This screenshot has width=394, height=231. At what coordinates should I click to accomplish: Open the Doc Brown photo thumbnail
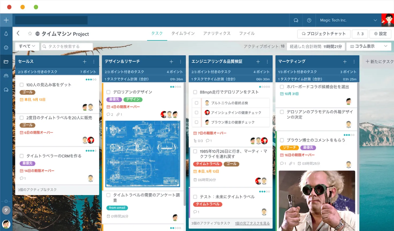click(x=317, y=201)
